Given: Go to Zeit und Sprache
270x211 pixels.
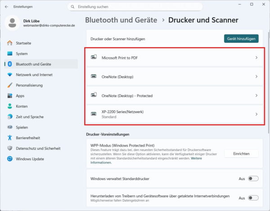Looking at the screenshot, I should (x=41, y=117).
